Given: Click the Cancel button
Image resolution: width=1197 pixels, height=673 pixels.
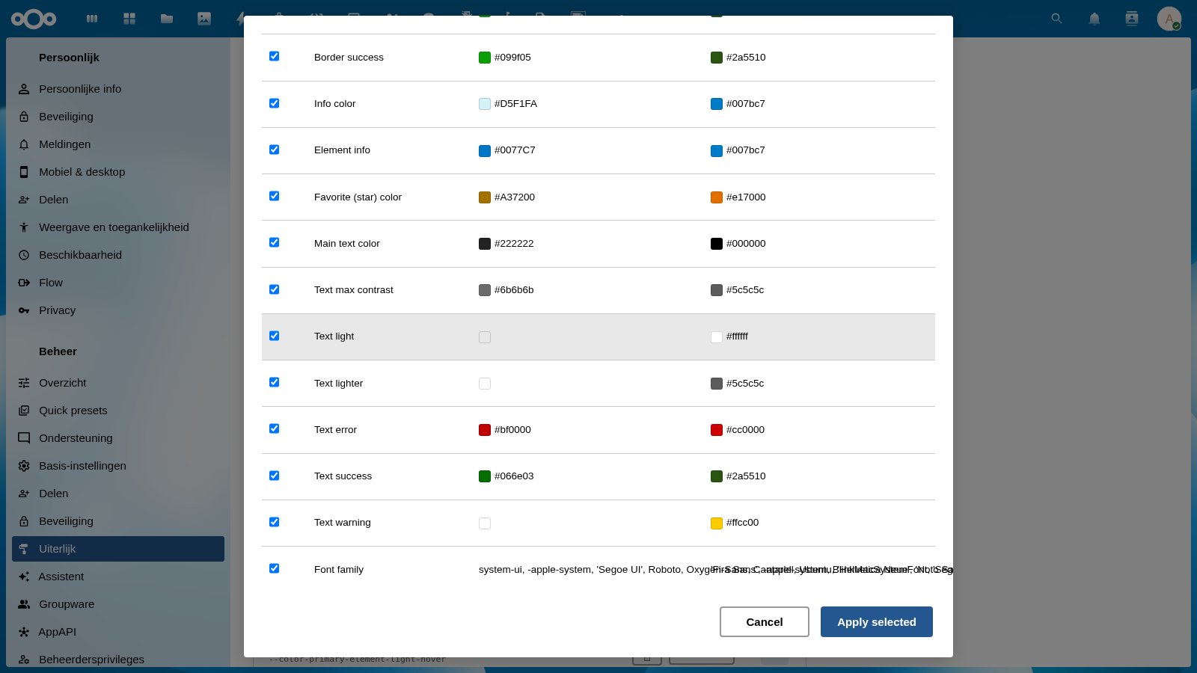Looking at the screenshot, I should pos(765,622).
